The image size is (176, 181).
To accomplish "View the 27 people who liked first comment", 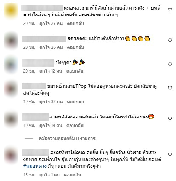I will click(x=51, y=23).
